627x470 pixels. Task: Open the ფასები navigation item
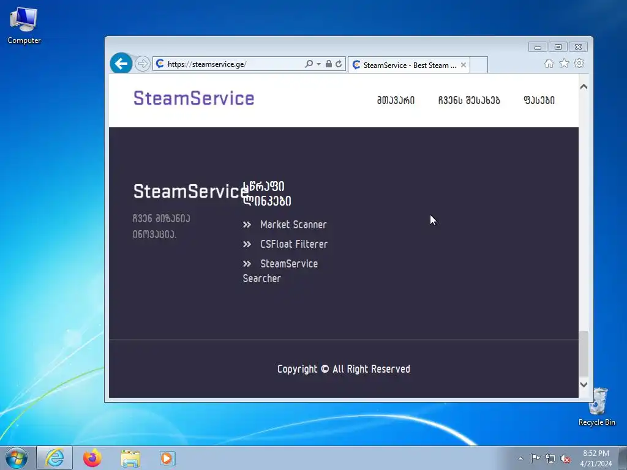point(539,100)
